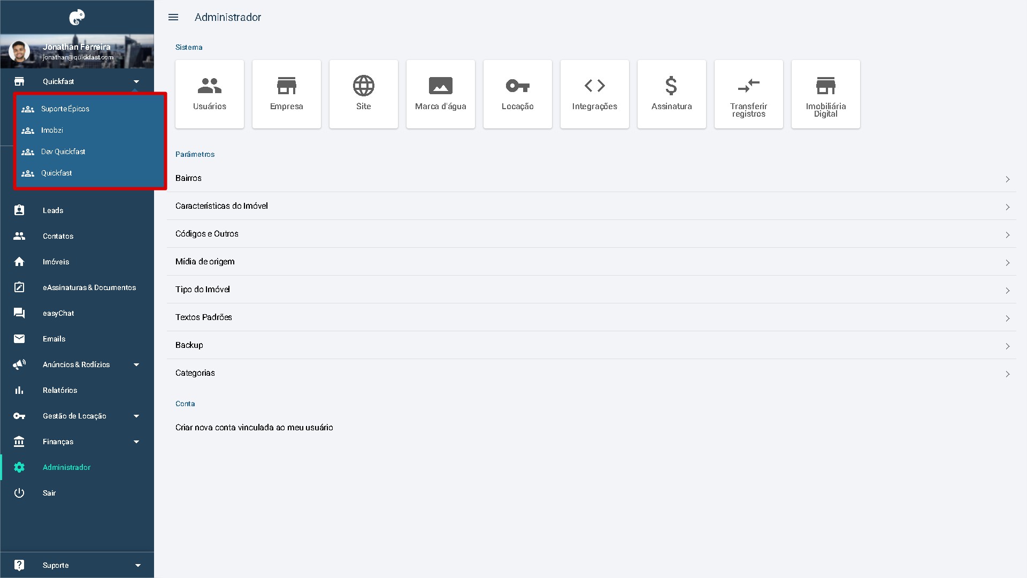
Task: Click Jonathan Ferreira's profile avatar
Action: click(19, 52)
